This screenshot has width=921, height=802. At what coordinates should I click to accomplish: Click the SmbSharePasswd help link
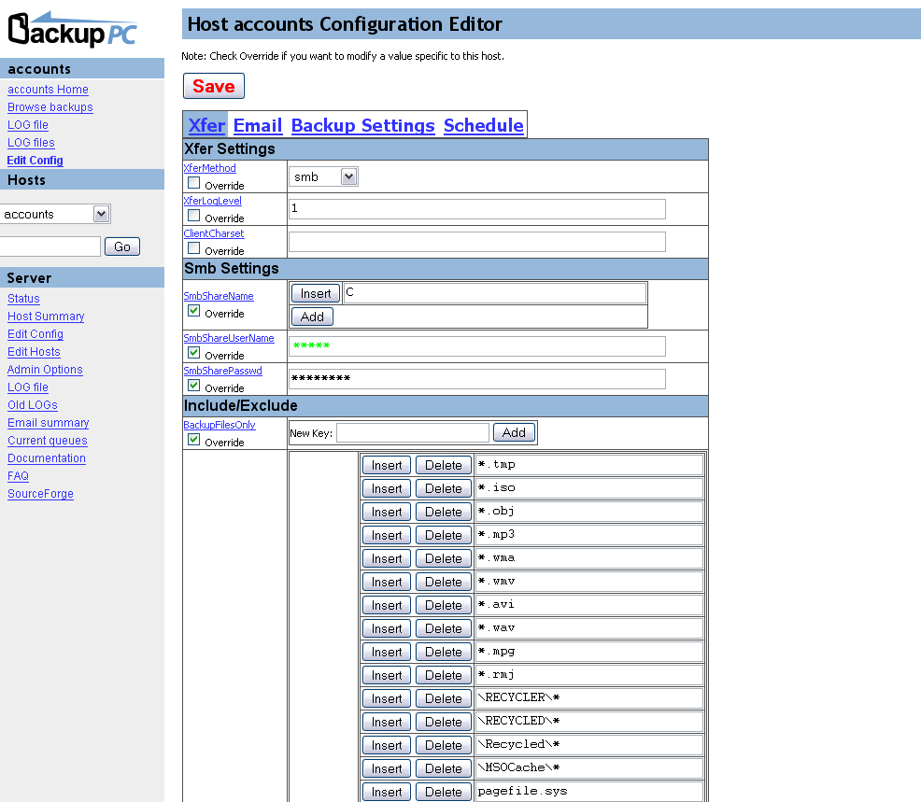click(x=222, y=371)
